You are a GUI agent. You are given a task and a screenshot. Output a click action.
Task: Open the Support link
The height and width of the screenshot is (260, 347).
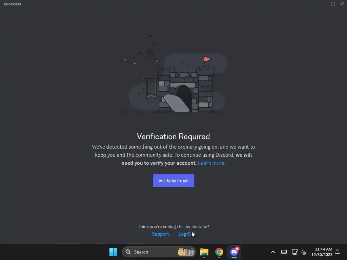[x=160, y=234]
